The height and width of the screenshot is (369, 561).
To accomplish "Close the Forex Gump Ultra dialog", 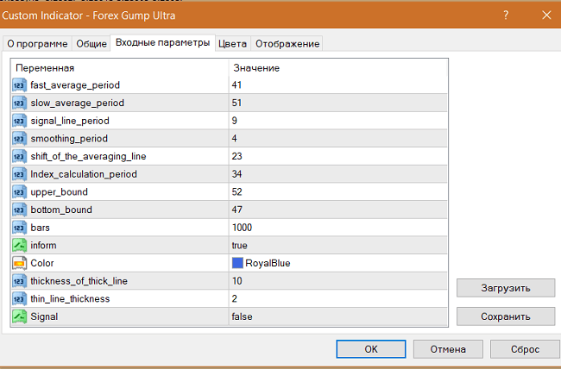I will (x=546, y=15).
